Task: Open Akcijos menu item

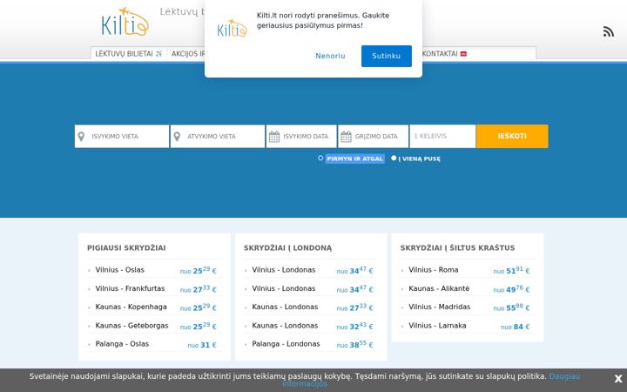Action: [x=188, y=54]
